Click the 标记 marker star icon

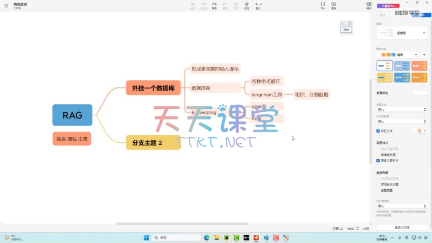(247, 5)
